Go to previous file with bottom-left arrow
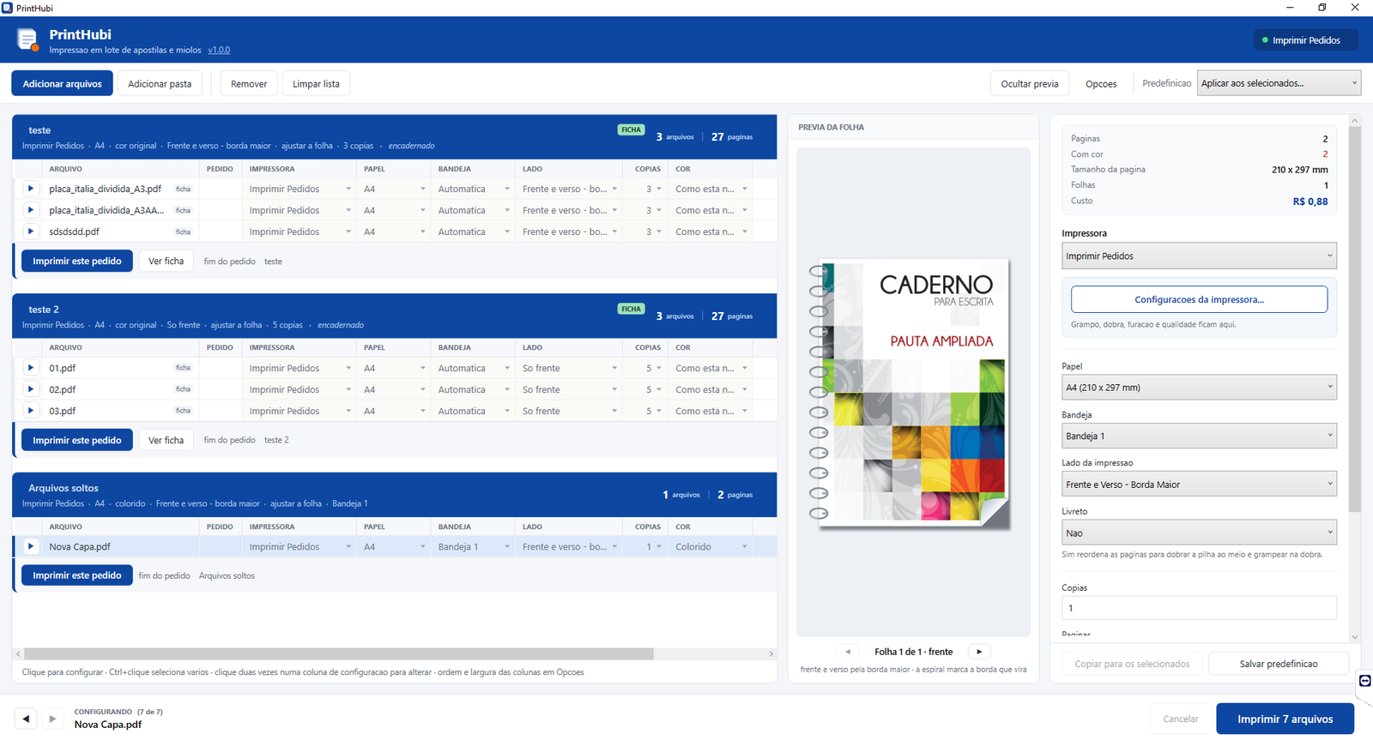The width and height of the screenshot is (1373, 740). (x=26, y=719)
